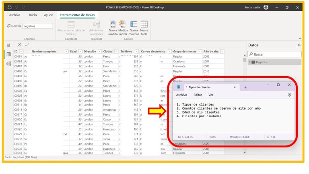Switch to the Report view sidebar icon

[x=8, y=45]
